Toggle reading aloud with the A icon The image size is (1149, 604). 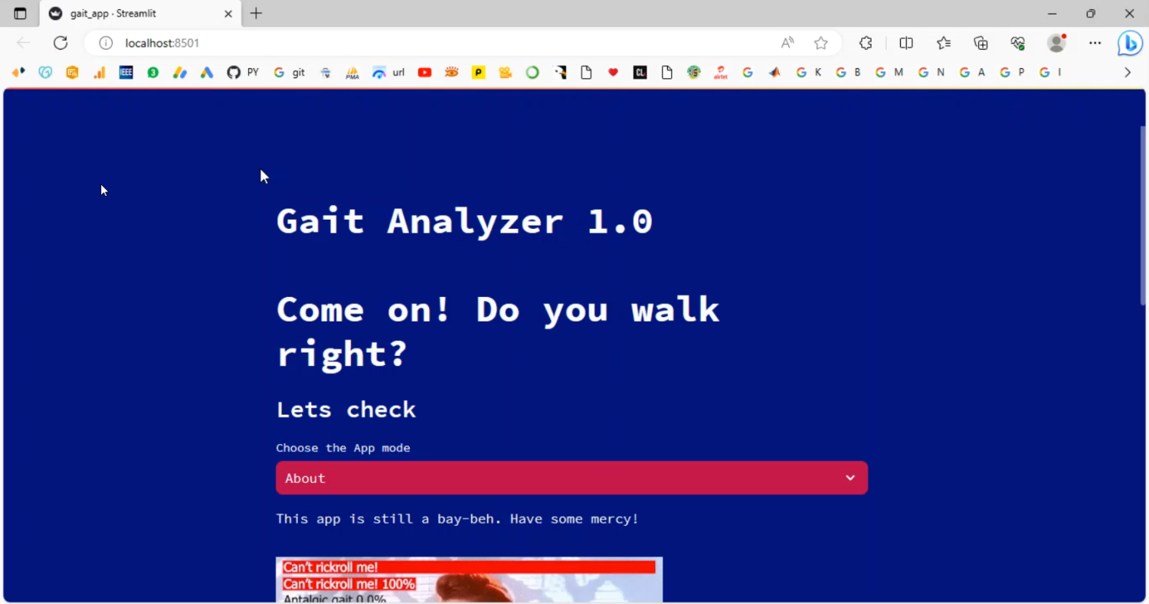pos(787,43)
